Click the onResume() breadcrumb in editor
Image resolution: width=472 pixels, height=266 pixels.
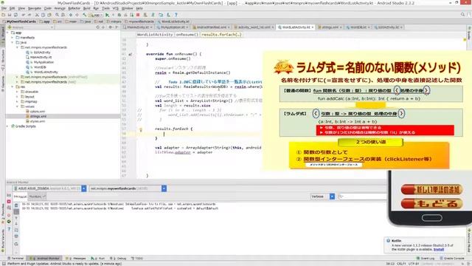(x=187, y=35)
